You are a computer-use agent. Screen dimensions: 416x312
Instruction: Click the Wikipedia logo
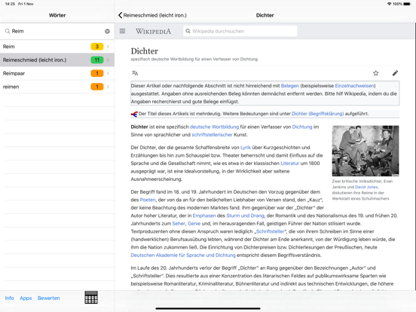pyautogui.click(x=153, y=32)
